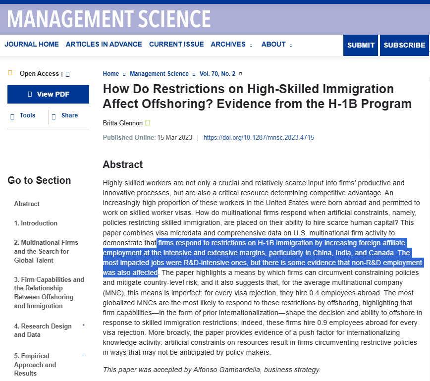Click the info icon beside Open Access
Image resolution: width=430 pixels, height=381 pixels.
tap(68, 74)
